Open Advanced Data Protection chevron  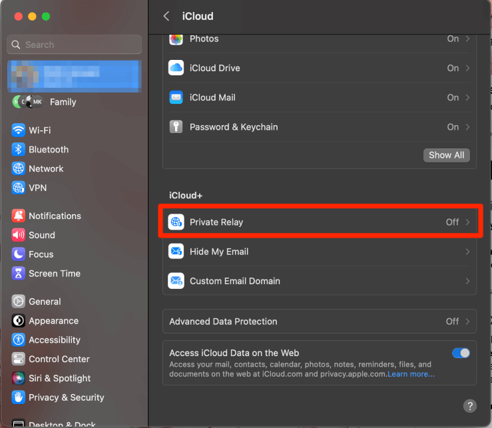point(467,321)
